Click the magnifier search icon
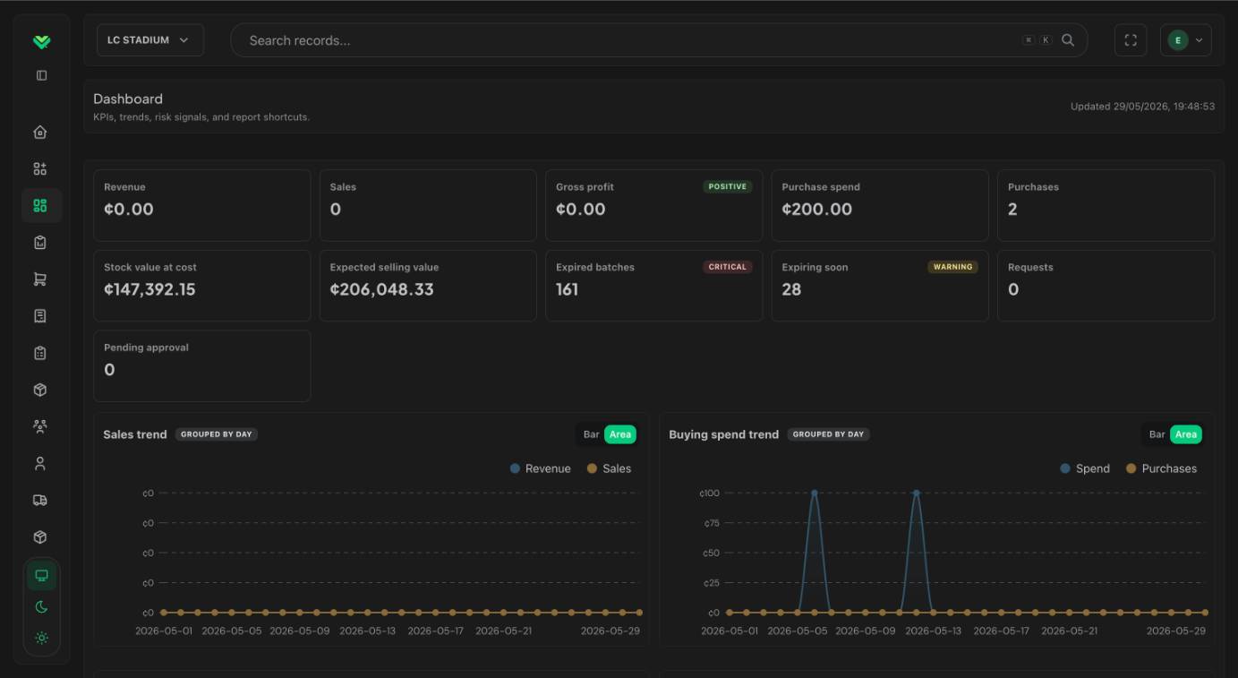 (1068, 40)
